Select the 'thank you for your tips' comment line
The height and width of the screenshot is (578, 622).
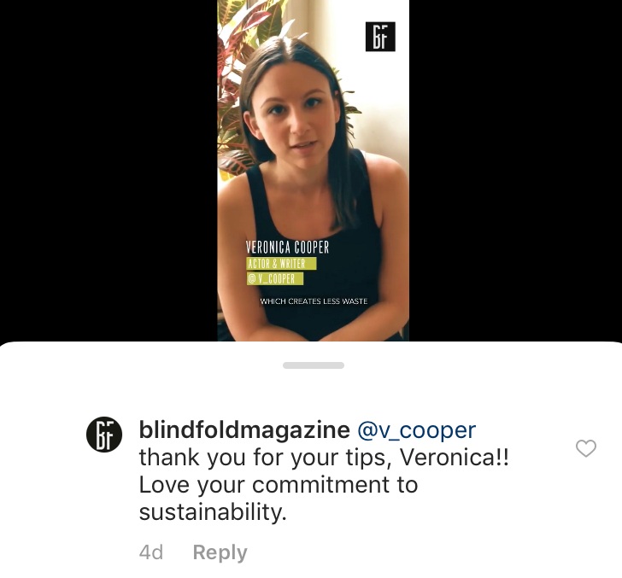click(x=324, y=458)
